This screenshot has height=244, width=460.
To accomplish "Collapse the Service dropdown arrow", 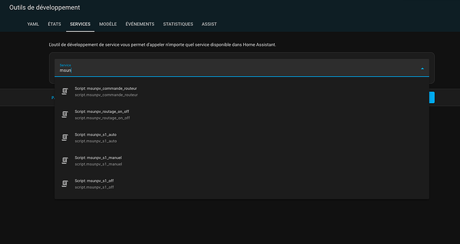I will pos(422,68).
